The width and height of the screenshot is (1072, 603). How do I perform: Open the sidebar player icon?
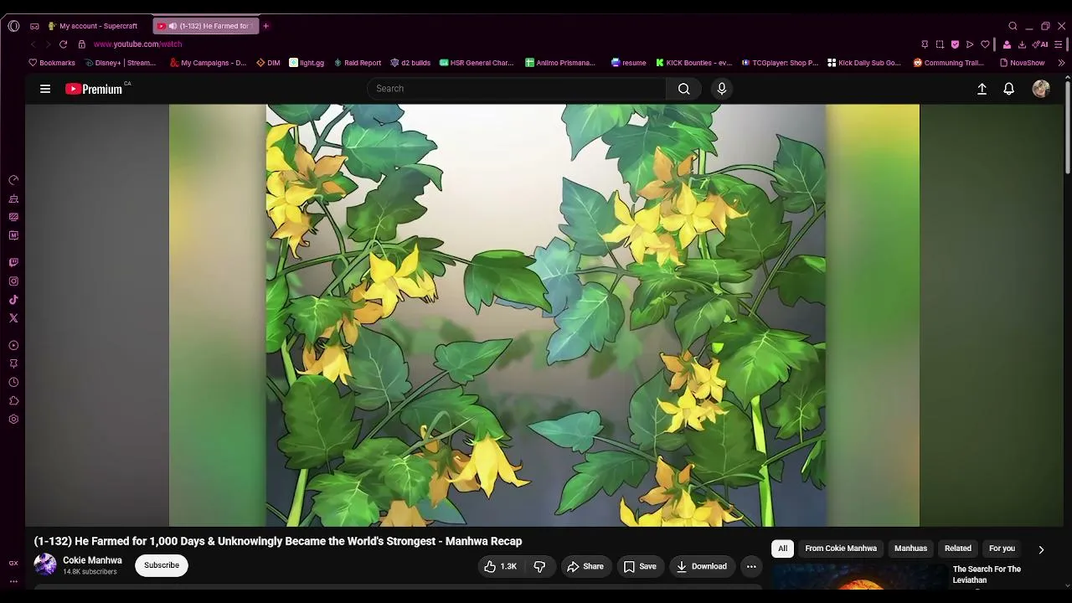click(x=13, y=345)
